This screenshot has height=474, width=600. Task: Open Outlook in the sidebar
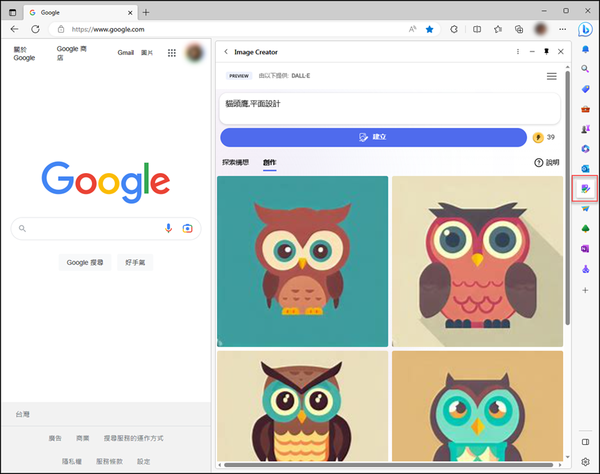pyautogui.click(x=585, y=169)
